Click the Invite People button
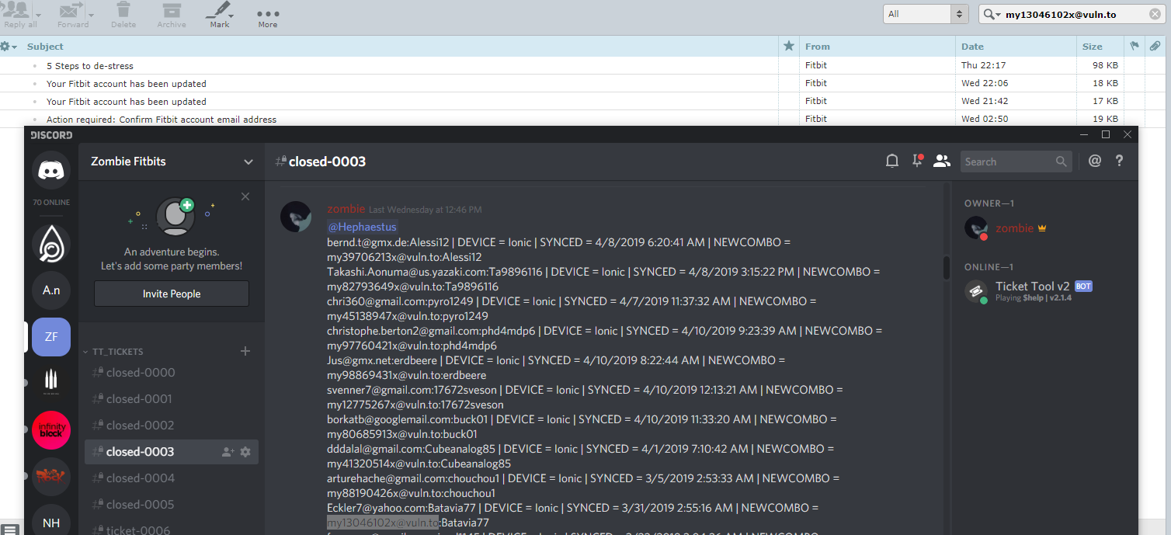The image size is (1171, 535). [172, 294]
